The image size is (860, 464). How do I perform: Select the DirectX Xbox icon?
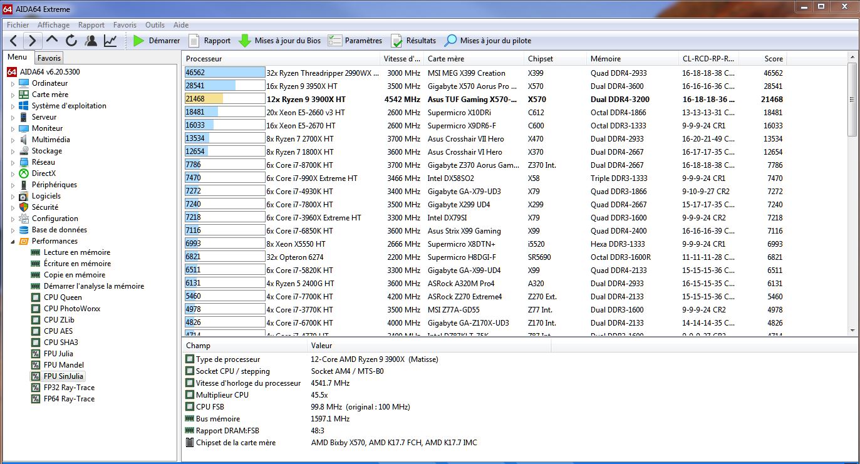pos(24,173)
